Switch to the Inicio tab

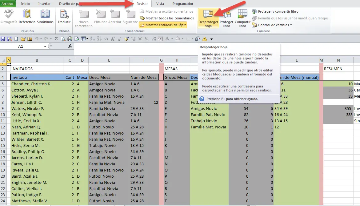(25, 4)
